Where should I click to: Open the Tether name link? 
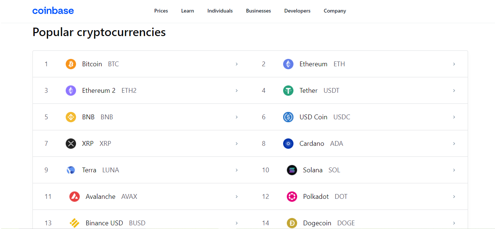309,91
